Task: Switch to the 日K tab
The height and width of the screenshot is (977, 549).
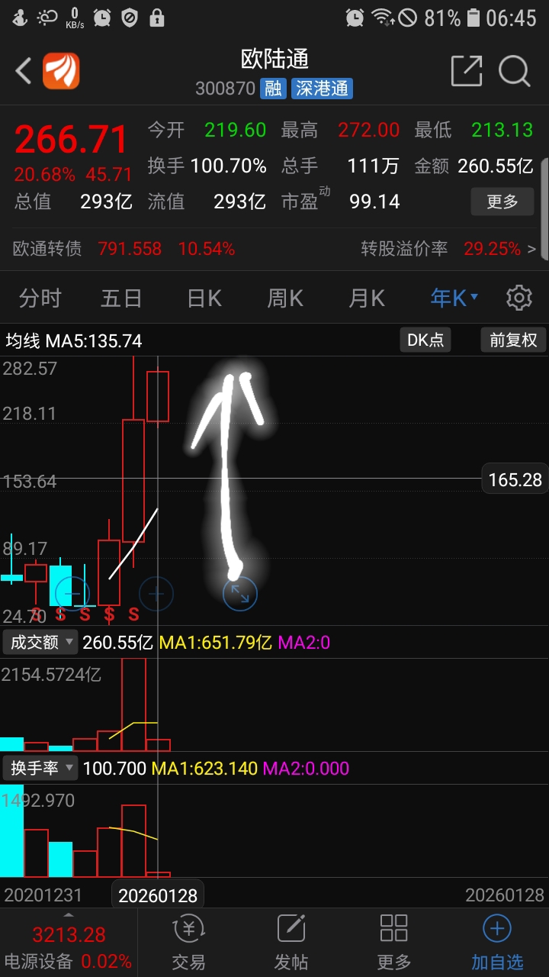Action: tap(204, 298)
